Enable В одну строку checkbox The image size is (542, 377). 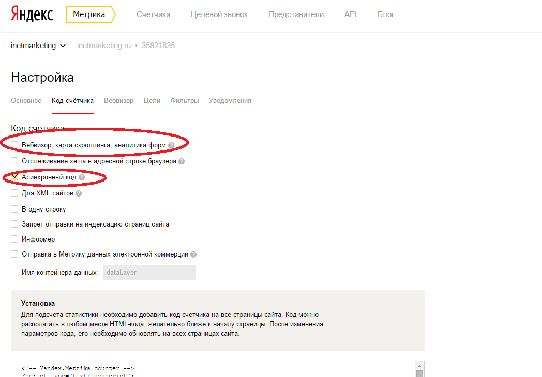click(14, 209)
